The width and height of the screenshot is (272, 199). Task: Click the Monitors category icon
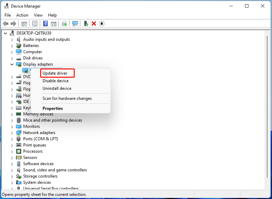pos(19,126)
